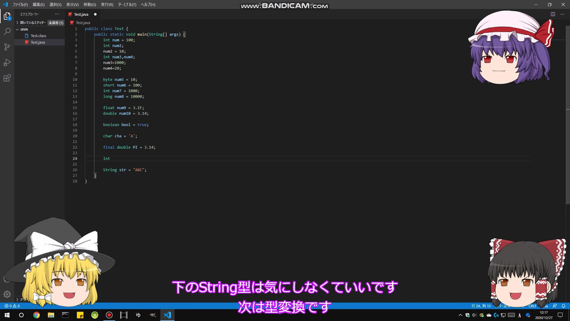Change the CRLF line ending setting
This screenshot has width=570, height=321.
pyautogui.click(x=532, y=306)
